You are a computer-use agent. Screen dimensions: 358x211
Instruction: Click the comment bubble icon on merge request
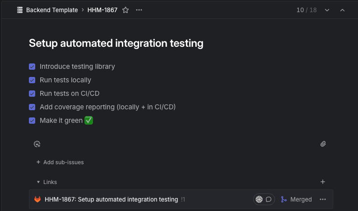(x=269, y=199)
